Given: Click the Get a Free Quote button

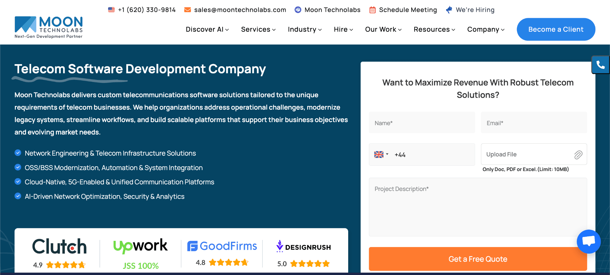Looking at the screenshot, I should (478, 259).
